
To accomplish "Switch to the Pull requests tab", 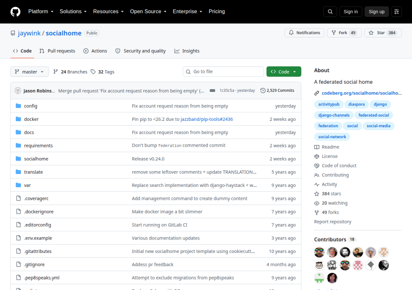I will 57,51.
